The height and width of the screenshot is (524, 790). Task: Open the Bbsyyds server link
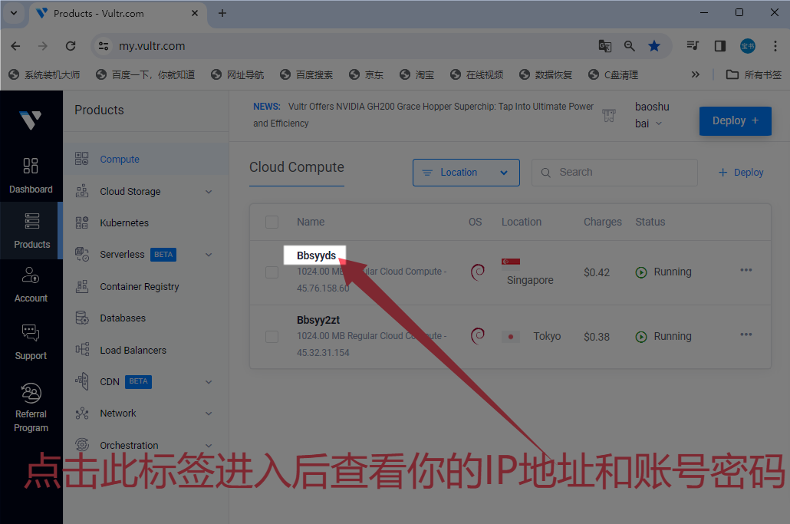(x=316, y=255)
